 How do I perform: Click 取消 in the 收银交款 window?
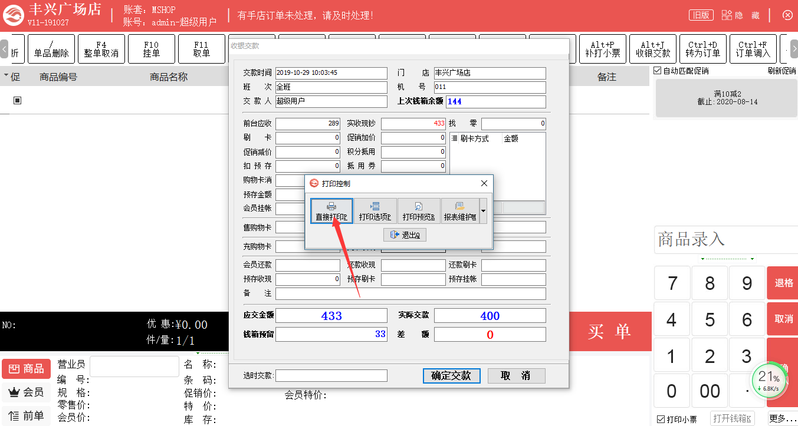(516, 376)
